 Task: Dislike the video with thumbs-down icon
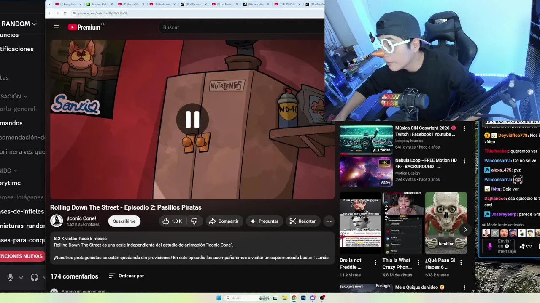pyautogui.click(x=194, y=221)
